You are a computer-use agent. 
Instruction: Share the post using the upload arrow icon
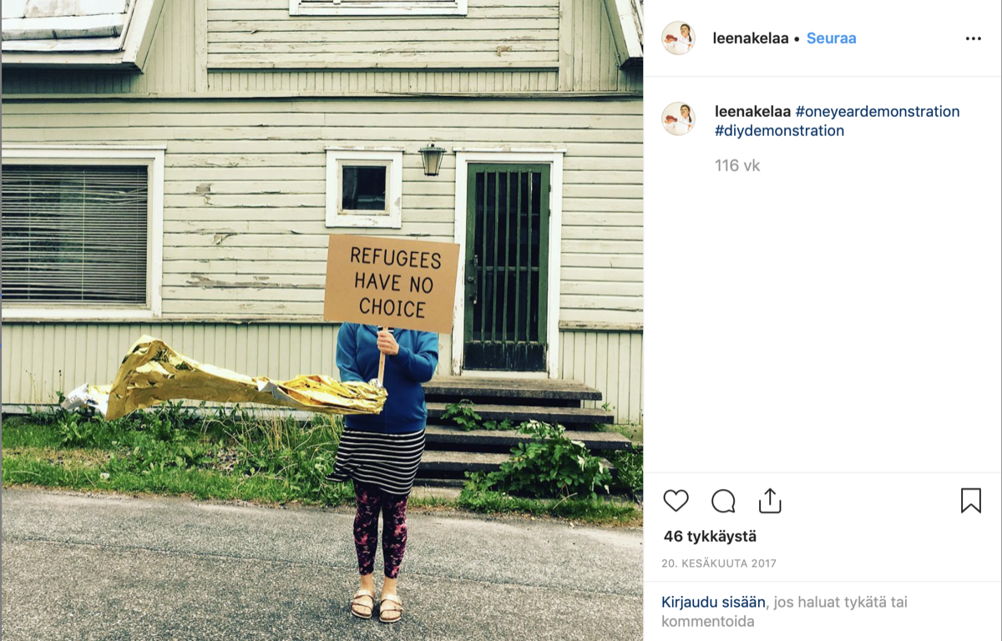770,500
